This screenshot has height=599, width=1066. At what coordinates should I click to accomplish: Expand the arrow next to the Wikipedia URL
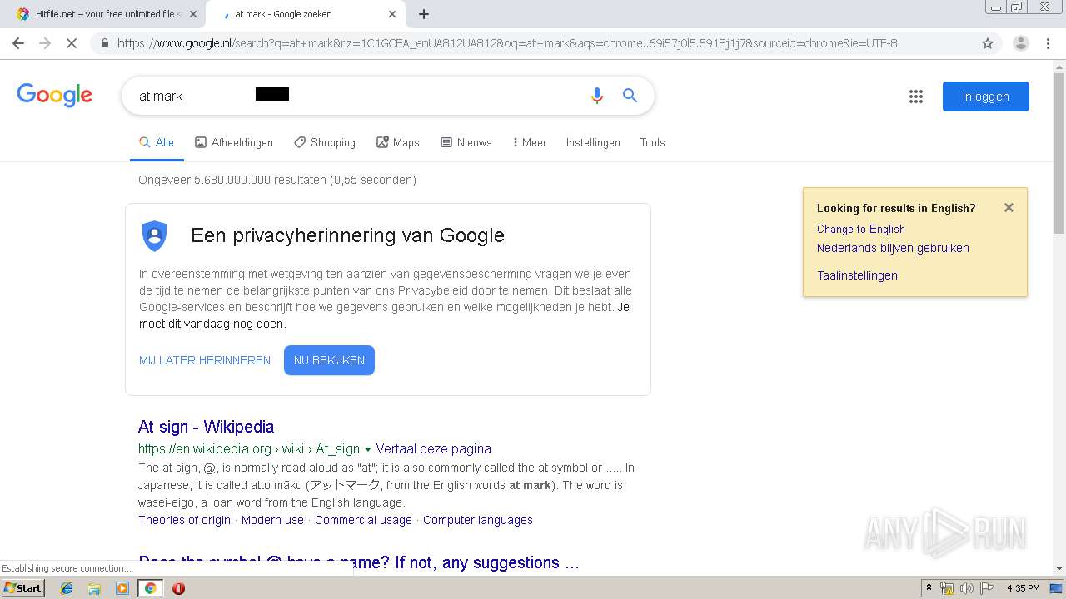tap(367, 449)
